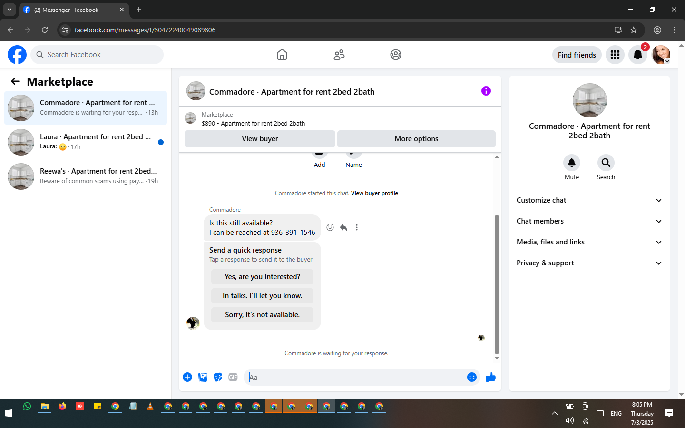
Task: Click the install app icon in address bar
Action: [x=618, y=30]
